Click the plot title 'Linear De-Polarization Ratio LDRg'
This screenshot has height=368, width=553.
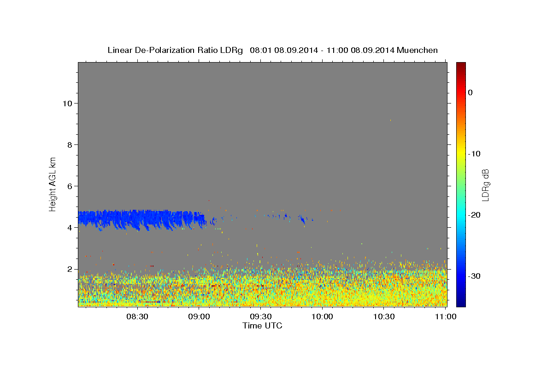(x=175, y=50)
